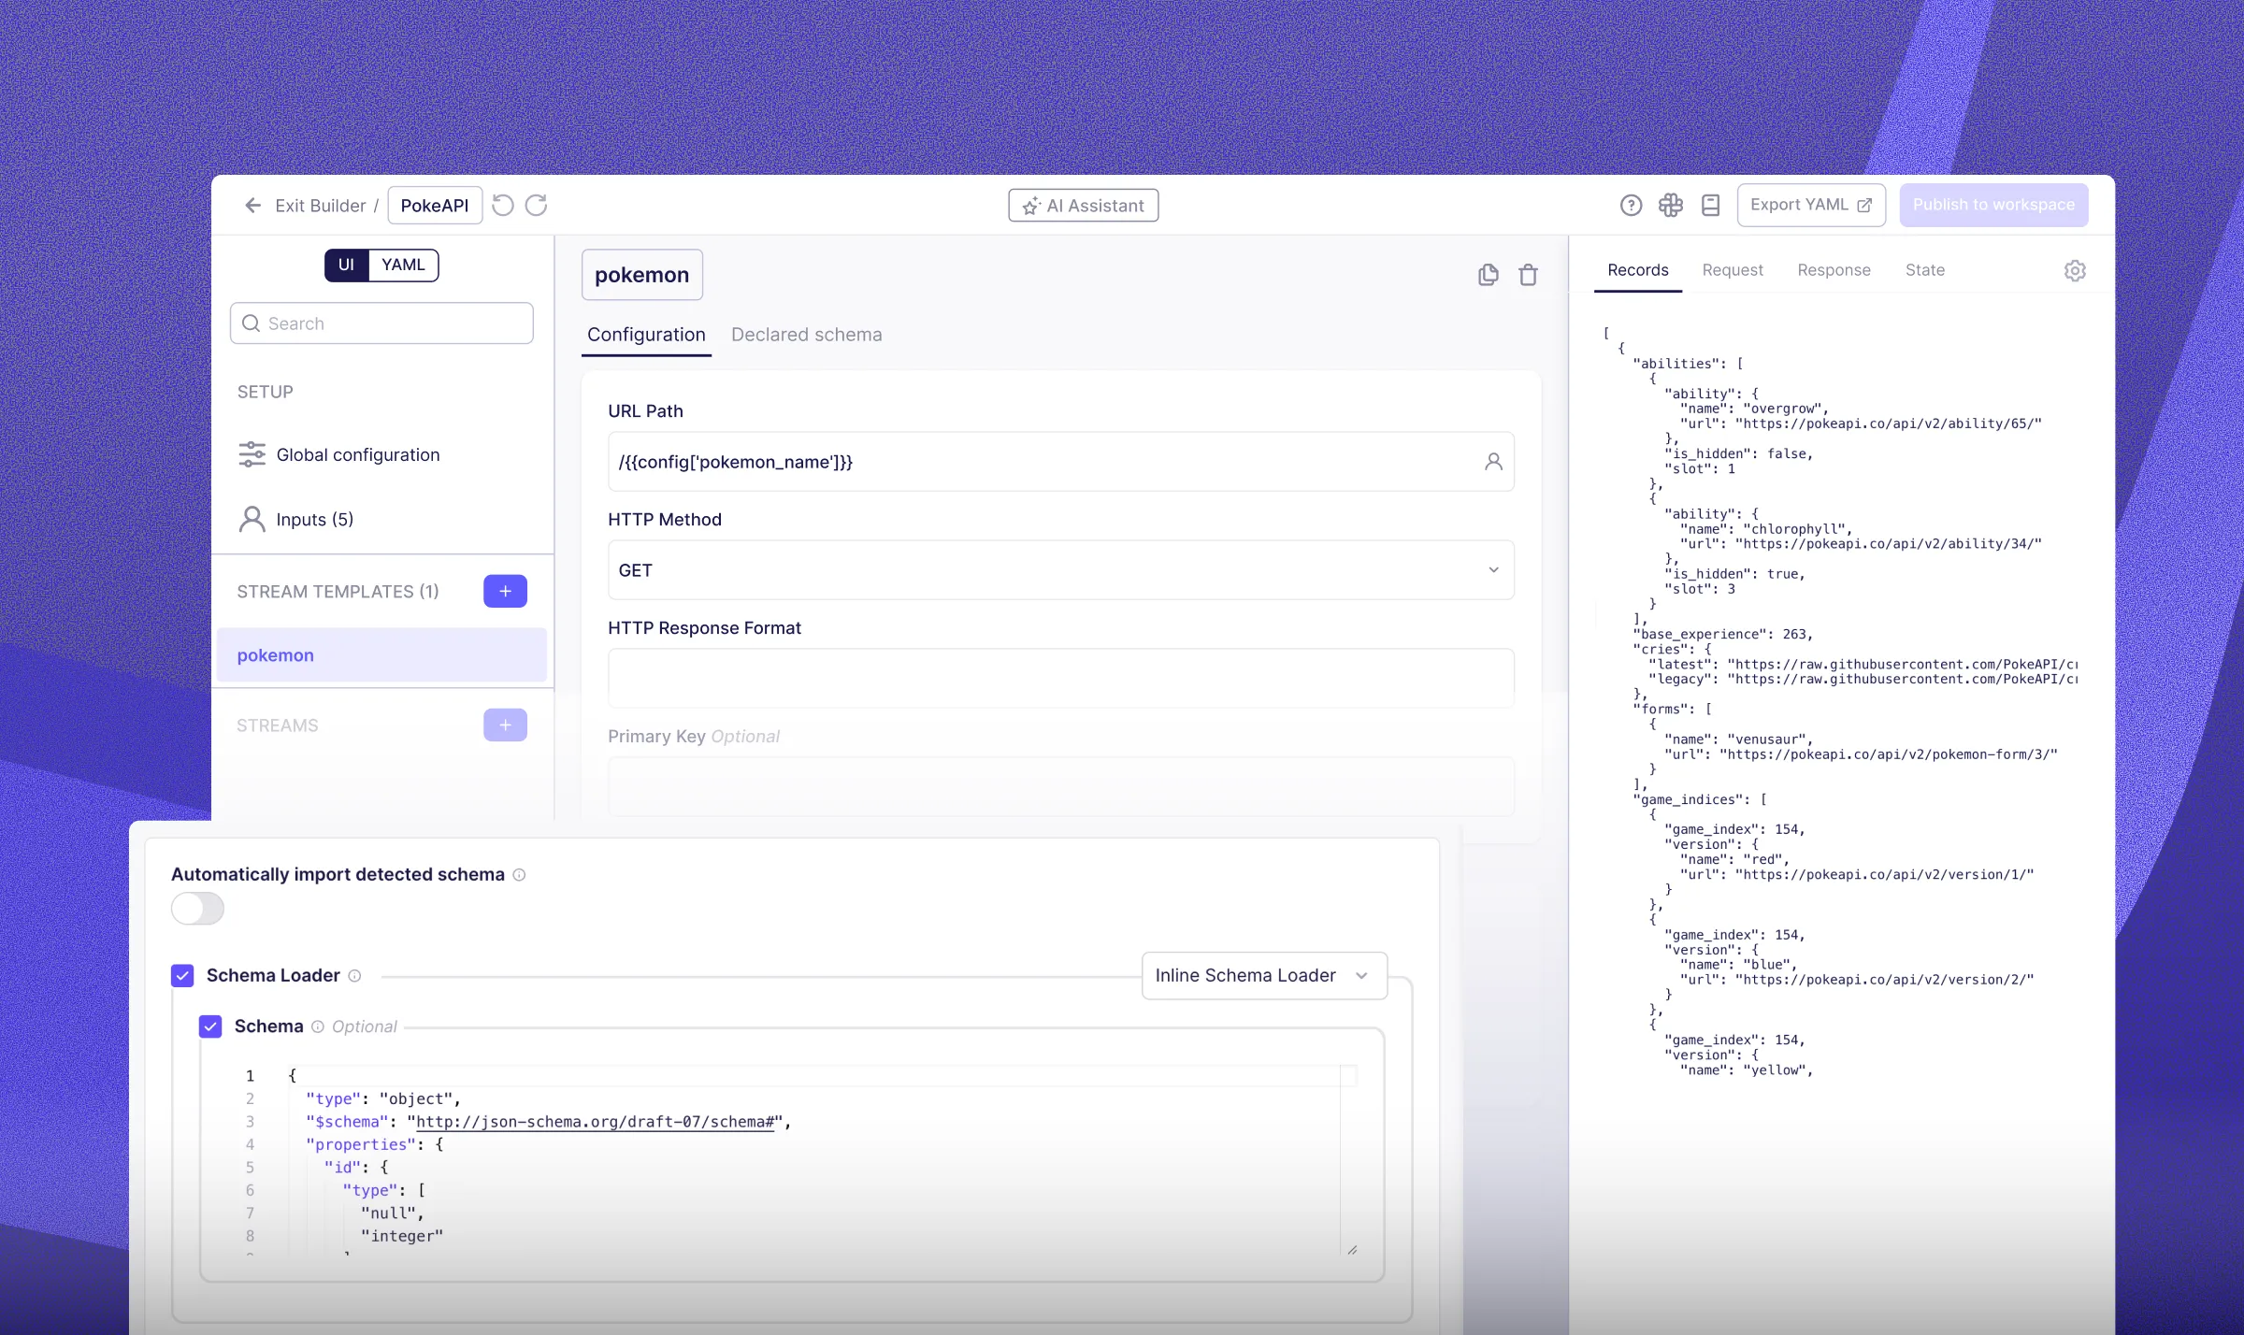Switch to the Declared schema tab

point(806,335)
